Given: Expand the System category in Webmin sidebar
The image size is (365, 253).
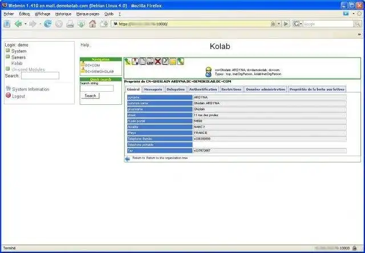Looking at the screenshot, I should pos(7,51).
